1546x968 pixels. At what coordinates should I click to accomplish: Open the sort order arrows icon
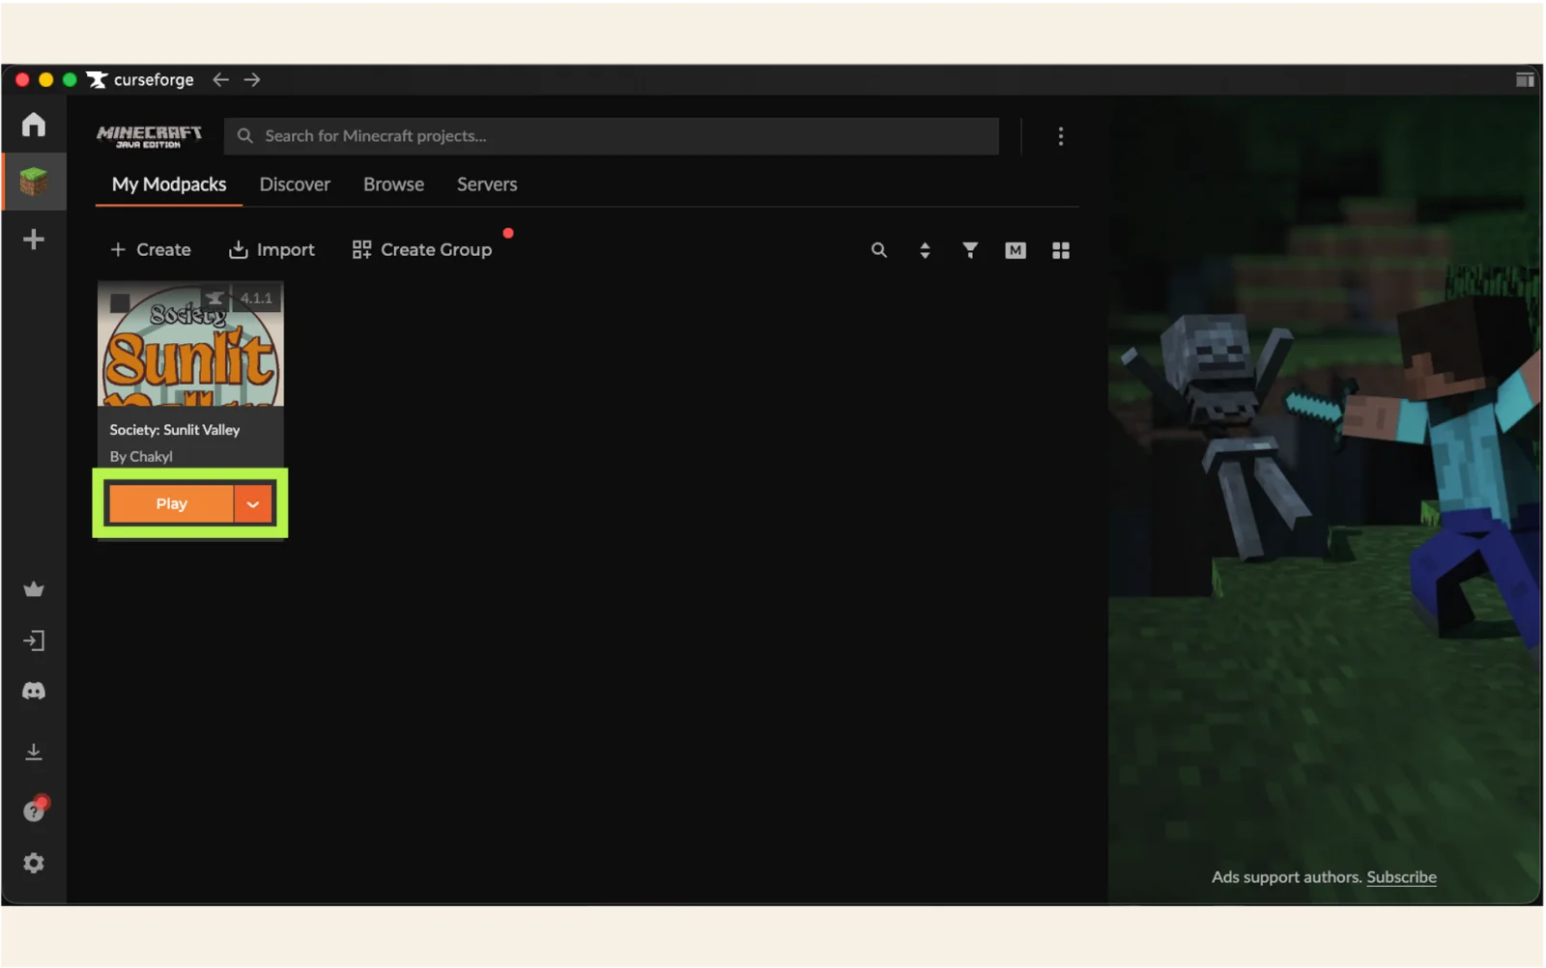pyautogui.click(x=925, y=250)
